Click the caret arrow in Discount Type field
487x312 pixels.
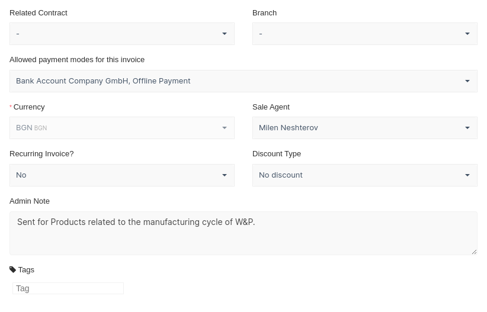click(467, 175)
